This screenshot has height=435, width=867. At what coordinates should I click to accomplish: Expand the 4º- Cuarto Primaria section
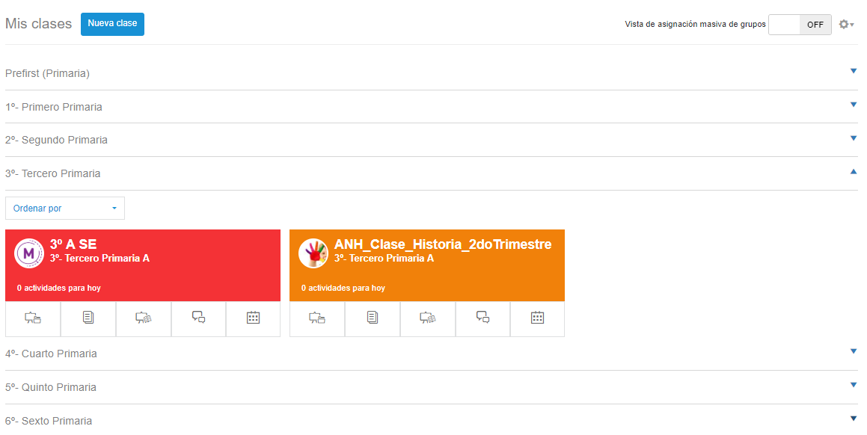[854, 352]
